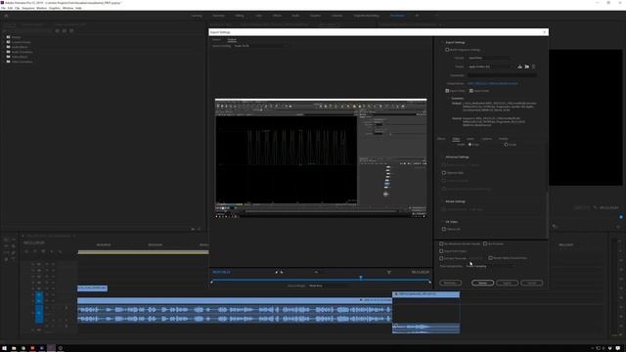Toggle the Optimize Stills checkbox
Image resolution: width=626 pixels, height=352 pixels.
(x=444, y=173)
